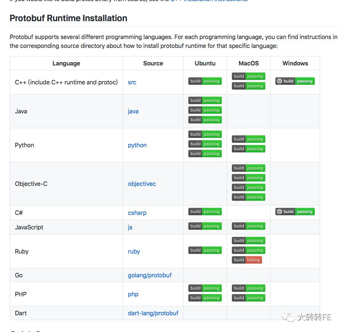Click the red build failing badge for Ruby
The image size is (342, 332).
tap(247, 260)
